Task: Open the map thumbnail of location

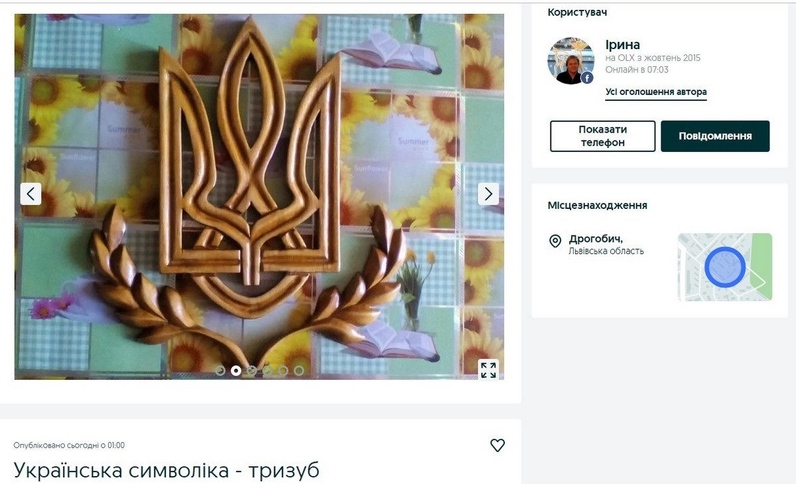Action: [724, 267]
